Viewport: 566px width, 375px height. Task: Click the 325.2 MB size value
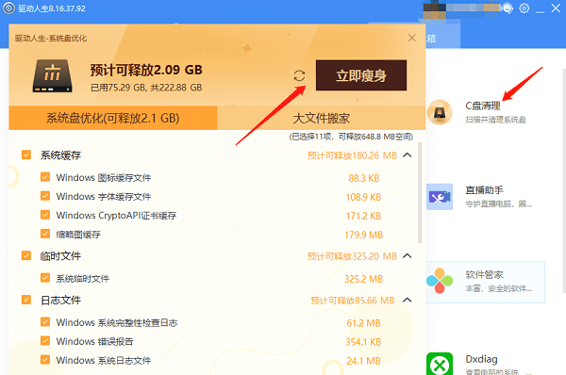[x=363, y=279]
